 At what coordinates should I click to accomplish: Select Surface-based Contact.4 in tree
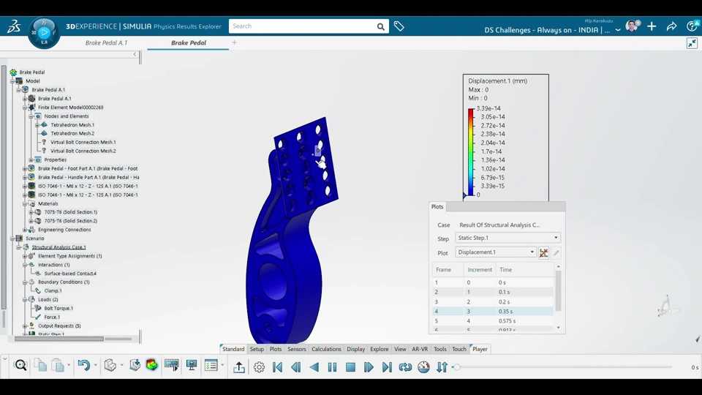(x=70, y=273)
